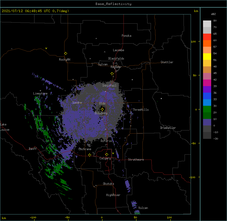Click the yellow diamond marker below RedDeer
Viewport: 227px width, 221px height.
coord(112,74)
